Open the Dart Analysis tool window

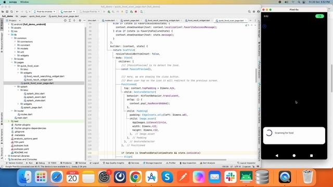pos(208,163)
